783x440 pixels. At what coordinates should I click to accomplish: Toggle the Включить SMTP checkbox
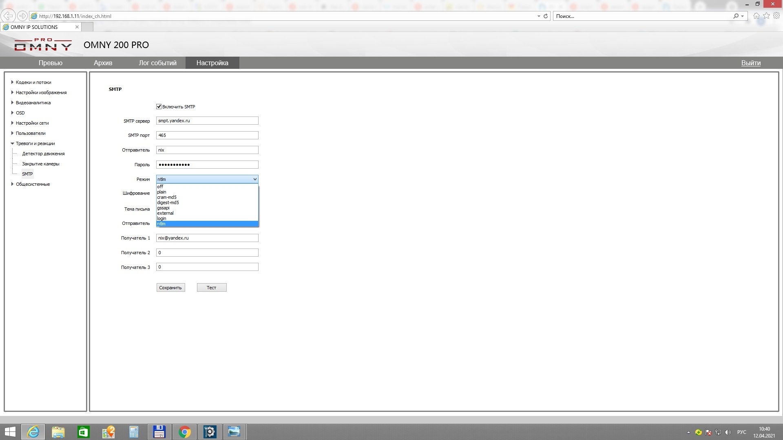coord(159,107)
